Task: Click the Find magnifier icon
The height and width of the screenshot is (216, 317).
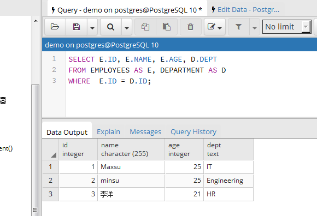Action: click(x=110, y=27)
